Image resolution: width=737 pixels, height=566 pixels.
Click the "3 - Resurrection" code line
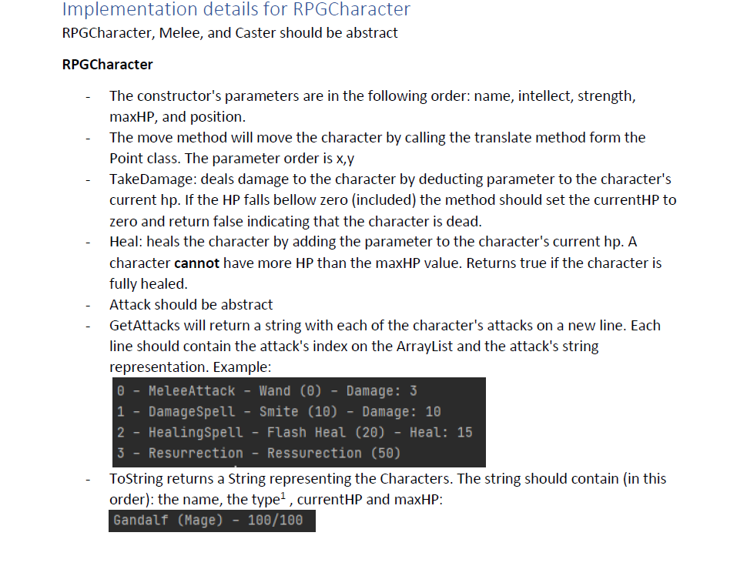pyautogui.click(x=259, y=453)
